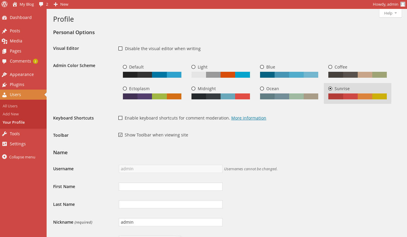Click the pending comments count badge
The image size is (407, 237).
(x=35, y=61)
